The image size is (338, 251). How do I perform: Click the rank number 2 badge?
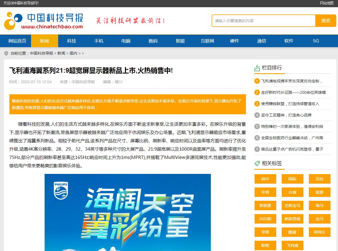[x=257, y=92]
